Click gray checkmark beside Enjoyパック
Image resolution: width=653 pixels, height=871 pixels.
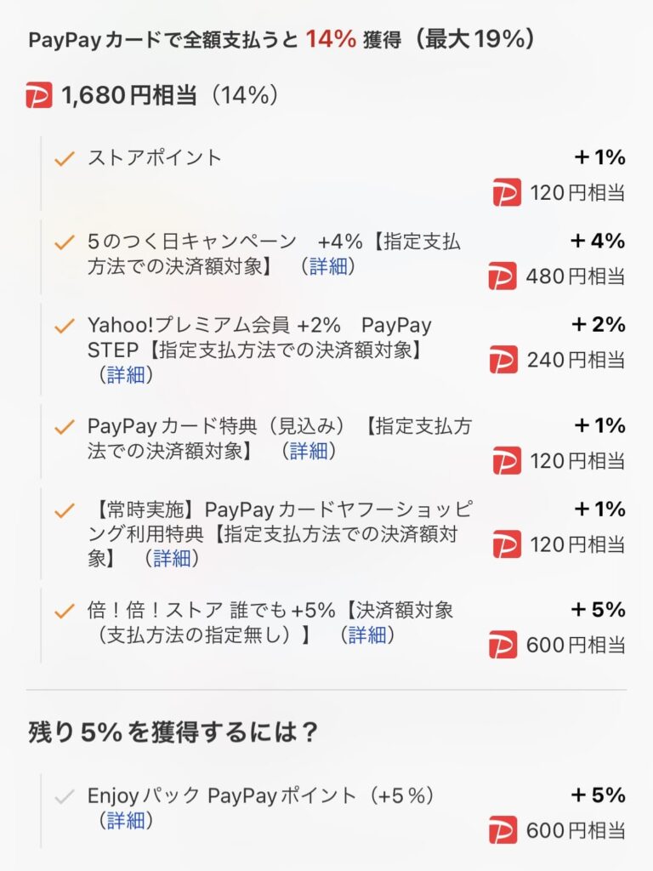[x=65, y=796]
